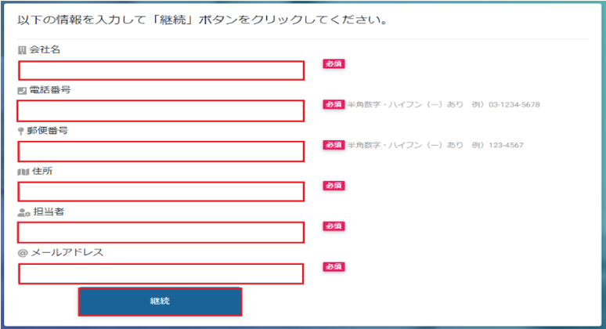This screenshot has width=606, height=329.
Task: Click the 必須 badge next to 担当者 field
Action: click(334, 226)
